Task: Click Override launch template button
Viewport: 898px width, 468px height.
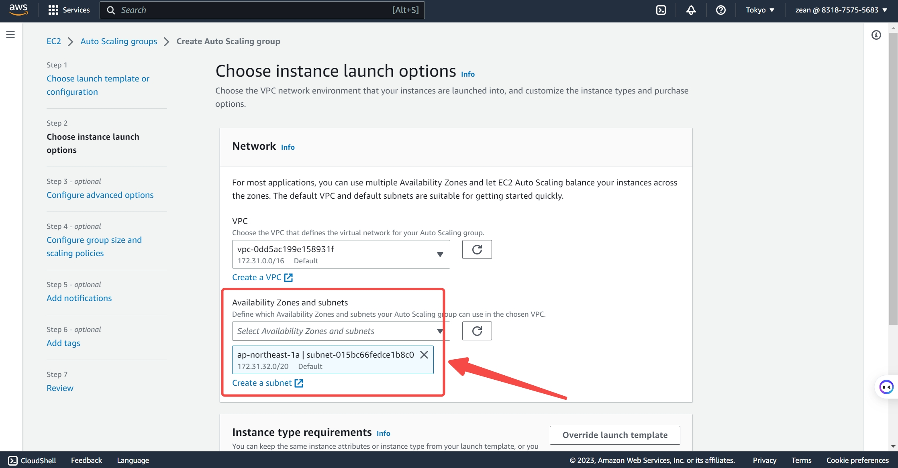Action: [615, 435]
